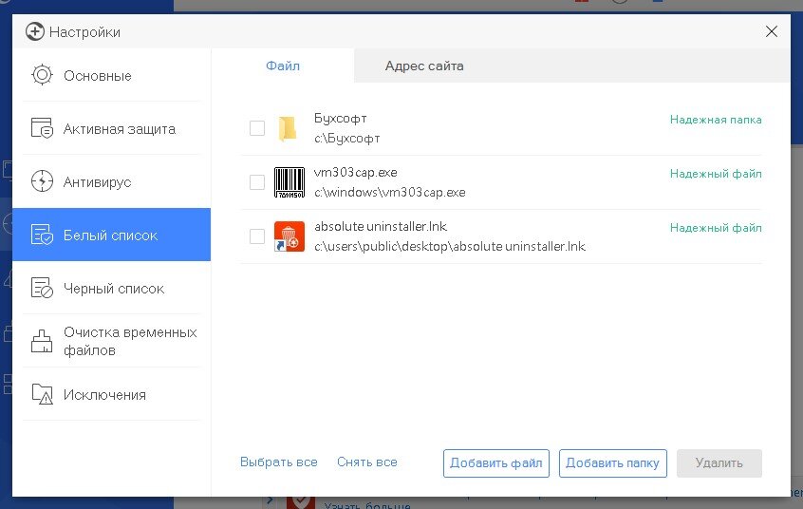Click the Антивирус lightning circle icon
Screen dimensions: 803x509
coord(42,181)
